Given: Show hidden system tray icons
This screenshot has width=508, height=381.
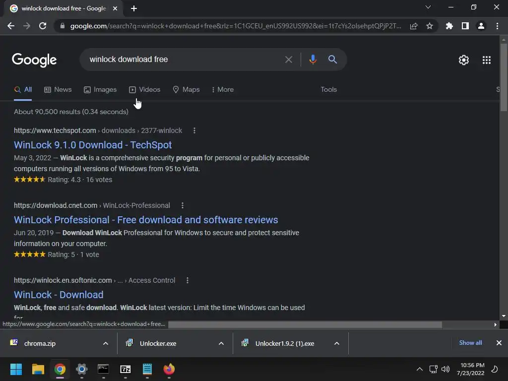Looking at the screenshot, I should click(x=419, y=369).
